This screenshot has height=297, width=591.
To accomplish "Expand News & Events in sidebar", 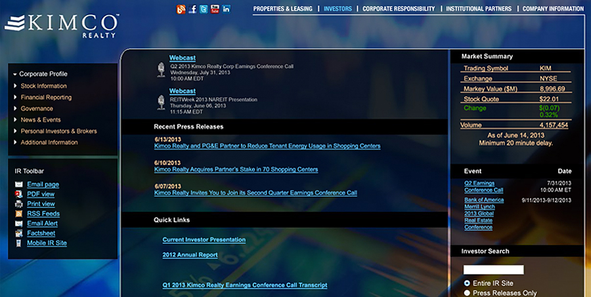I will 15,120.
